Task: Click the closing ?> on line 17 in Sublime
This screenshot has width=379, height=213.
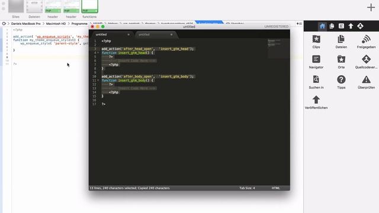Action: tap(104, 104)
